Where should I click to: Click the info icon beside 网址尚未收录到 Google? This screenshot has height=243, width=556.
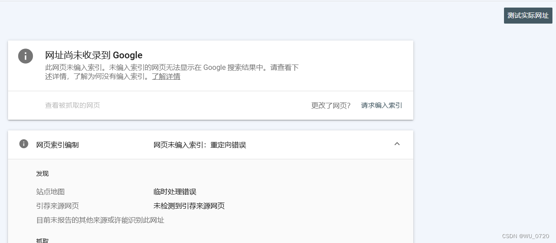coord(25,56)
